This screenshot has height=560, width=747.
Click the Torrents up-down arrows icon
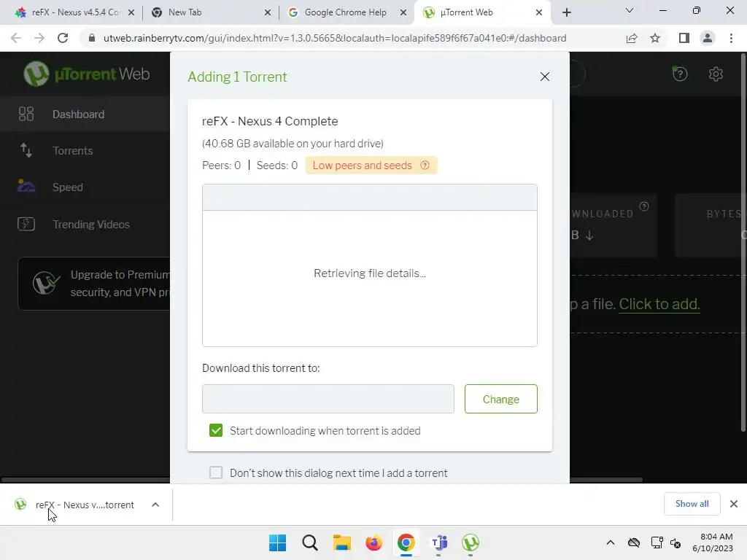(x=26, y=150)
